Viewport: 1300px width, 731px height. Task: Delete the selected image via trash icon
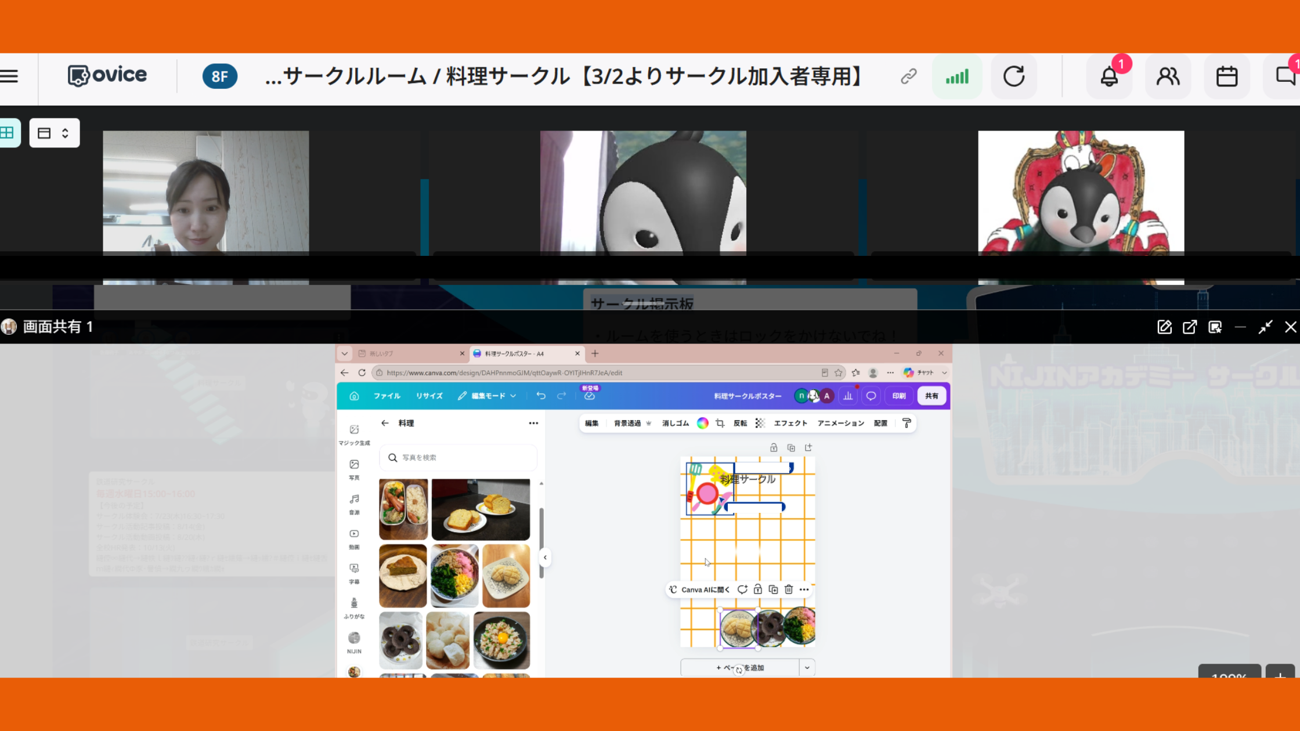pyautogui.click(x=789, y=589)
